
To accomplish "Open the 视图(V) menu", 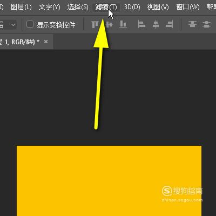I will point(158,7).
